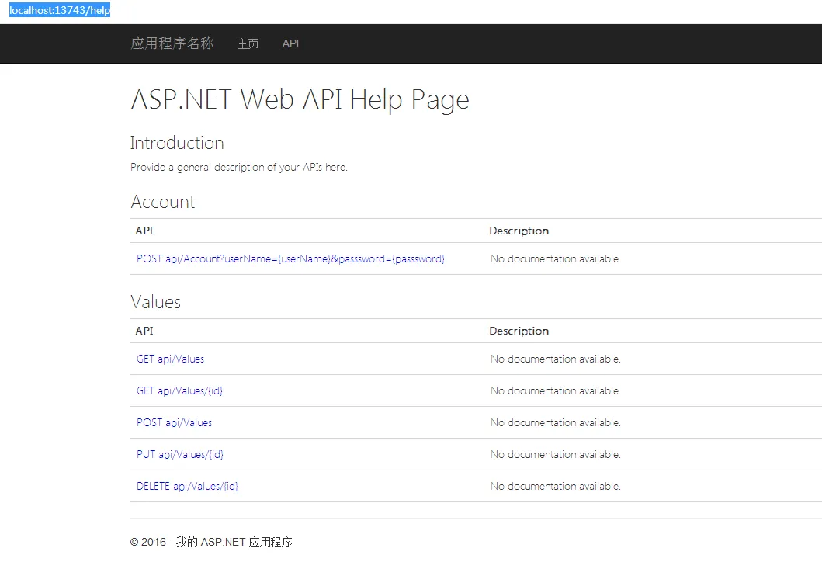Click the API column header in Values table
Screen dimensions: 822x569
click(144, 331)
